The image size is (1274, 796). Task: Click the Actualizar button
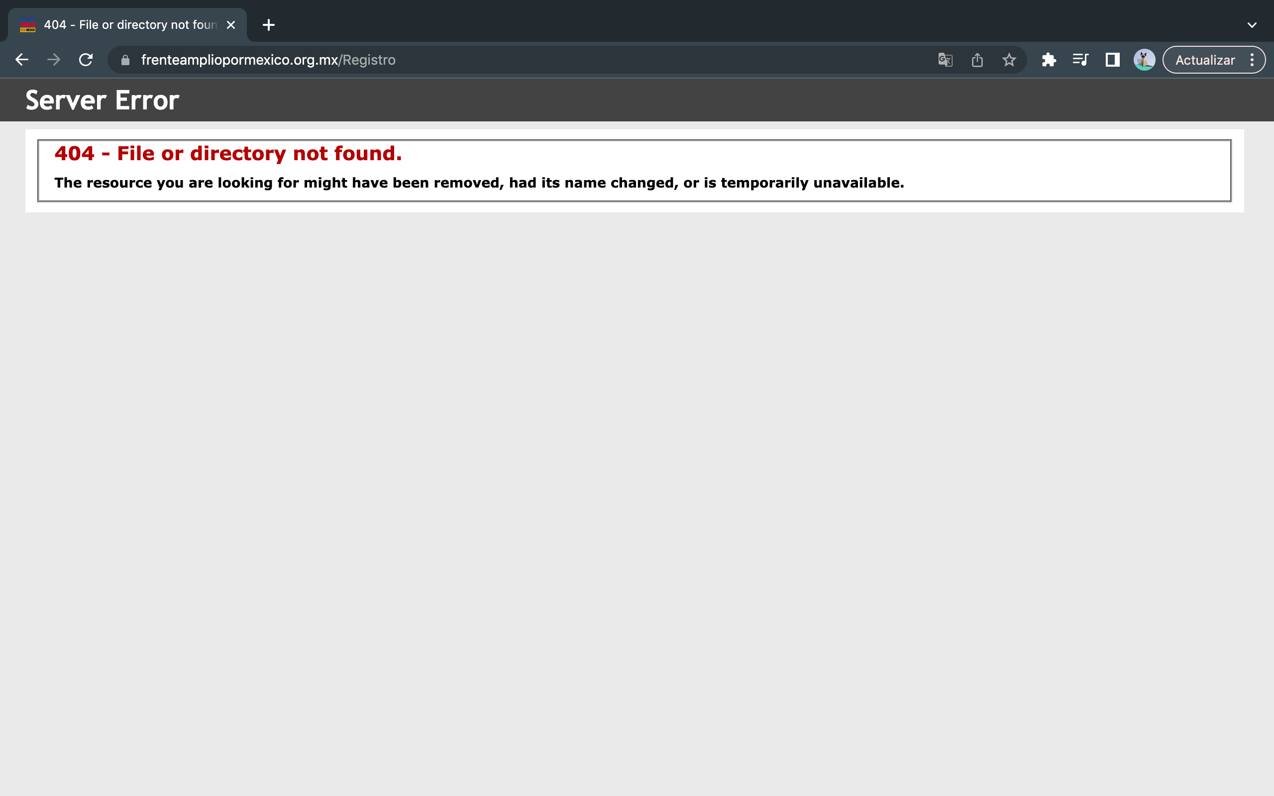tap(1204, 60)
